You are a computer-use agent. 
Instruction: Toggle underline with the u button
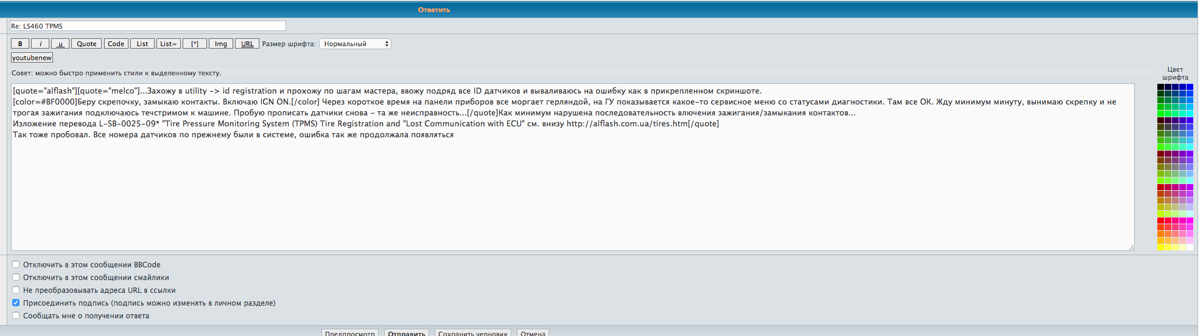60,44
